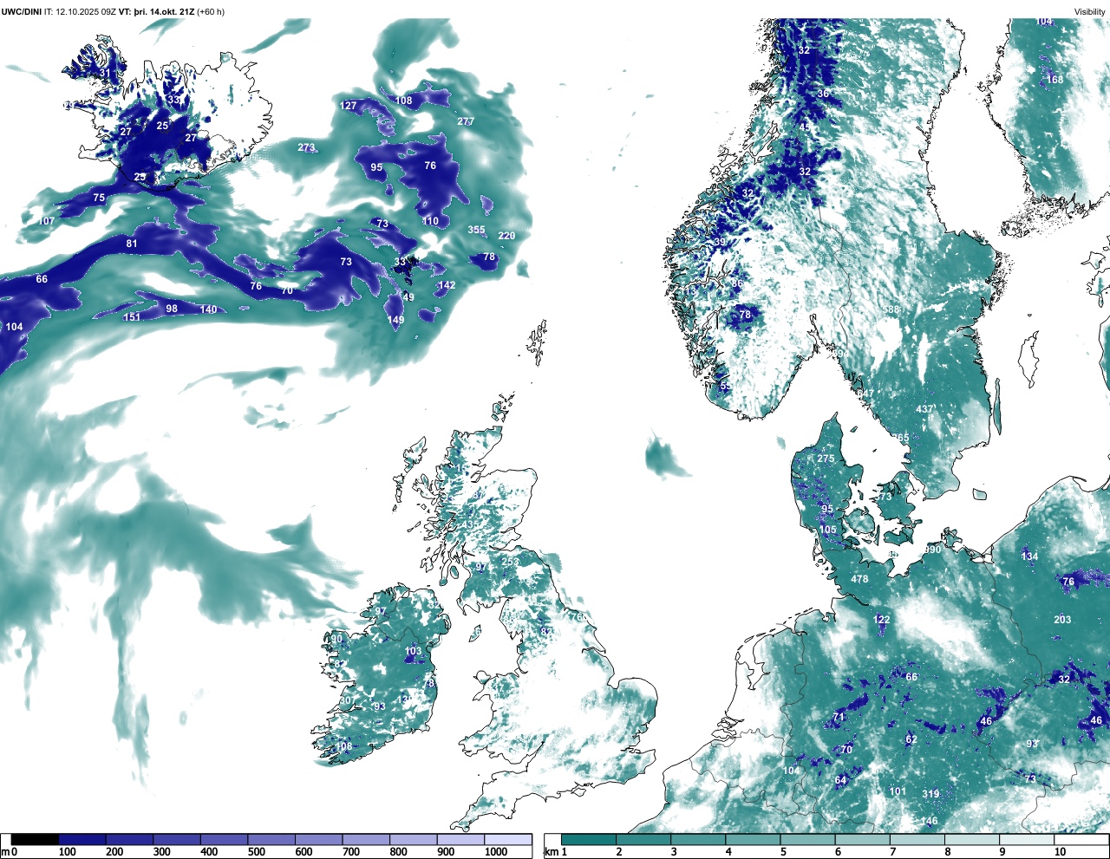Click the 'km' unit label on the legend
Viewport: 1110px width, 859px height.
coord(551,852)
